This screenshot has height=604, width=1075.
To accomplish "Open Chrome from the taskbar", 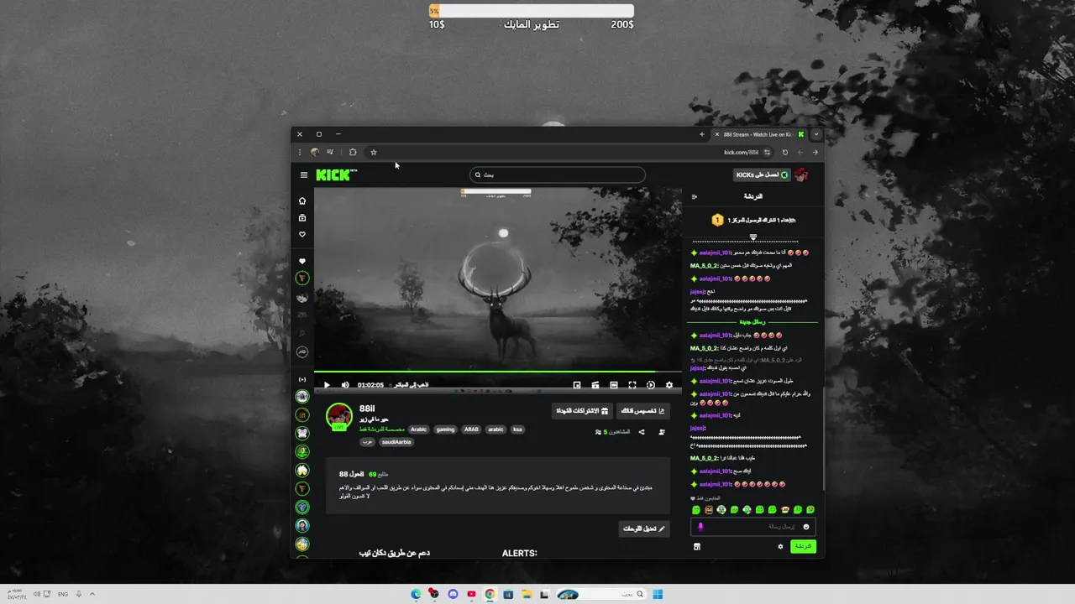I will [x=490, y=594].
